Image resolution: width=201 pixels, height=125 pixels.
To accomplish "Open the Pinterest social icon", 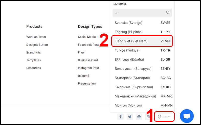I will 139,117.
